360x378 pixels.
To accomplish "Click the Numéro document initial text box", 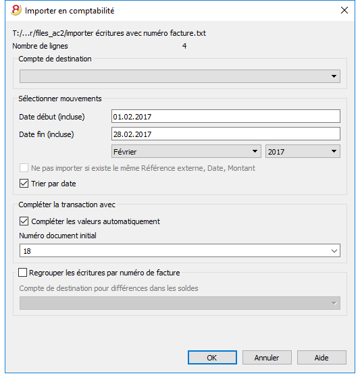I will pyautogui.click(x=174, y=250).
